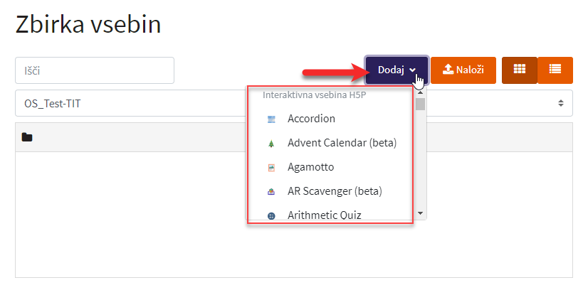Image resolution: width=588 pixels, height=295 pixels.
Task: Click the black folder icon
Action: tap(27, 137)
